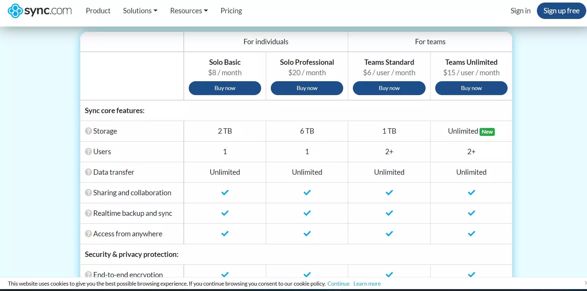Click the Data transfer row label
The width and height of the screenshot is (587, 291).
(x=114, y=172)
